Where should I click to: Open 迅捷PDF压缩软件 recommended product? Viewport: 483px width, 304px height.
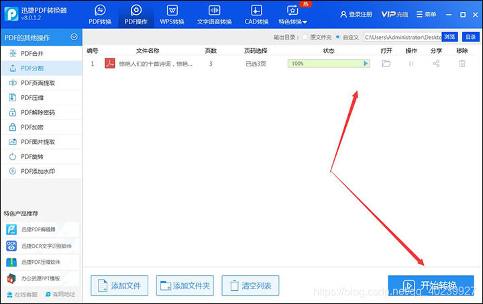(x=42, y=262)
